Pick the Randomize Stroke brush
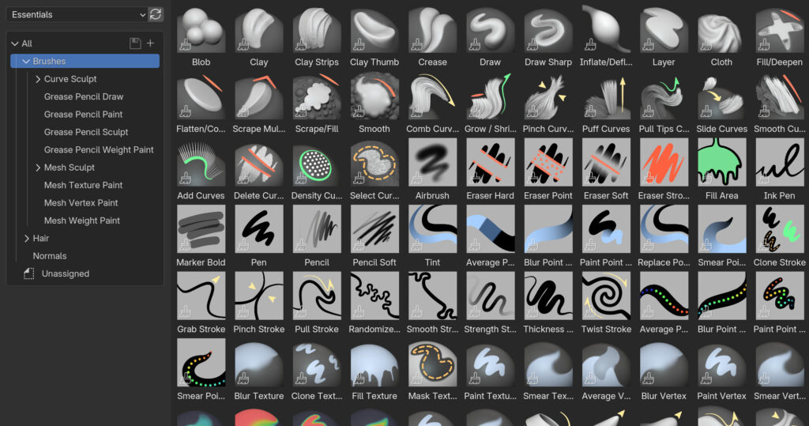Viewport: 809px width, 426px height. [x=374, y=296]
